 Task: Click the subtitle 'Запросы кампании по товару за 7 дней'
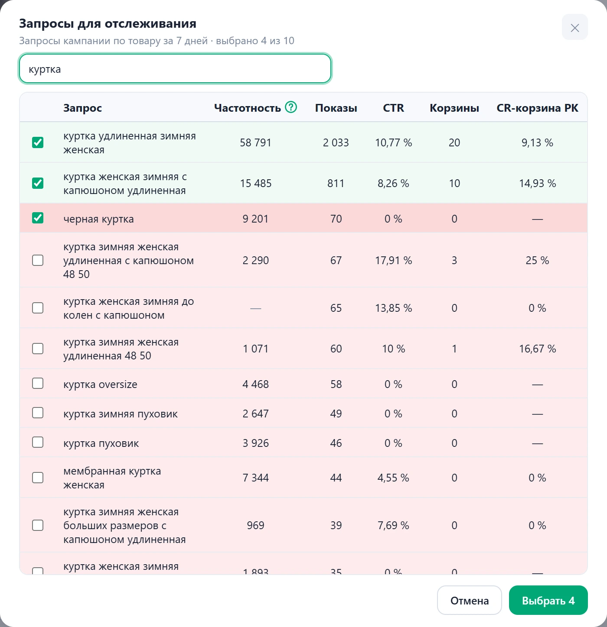114,41
